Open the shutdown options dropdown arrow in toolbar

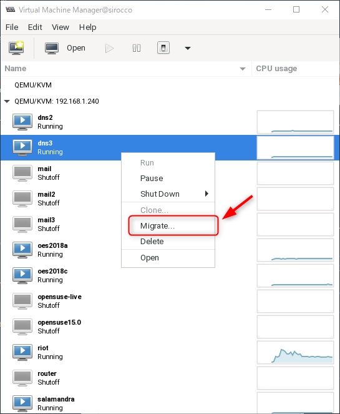(188, 48)
